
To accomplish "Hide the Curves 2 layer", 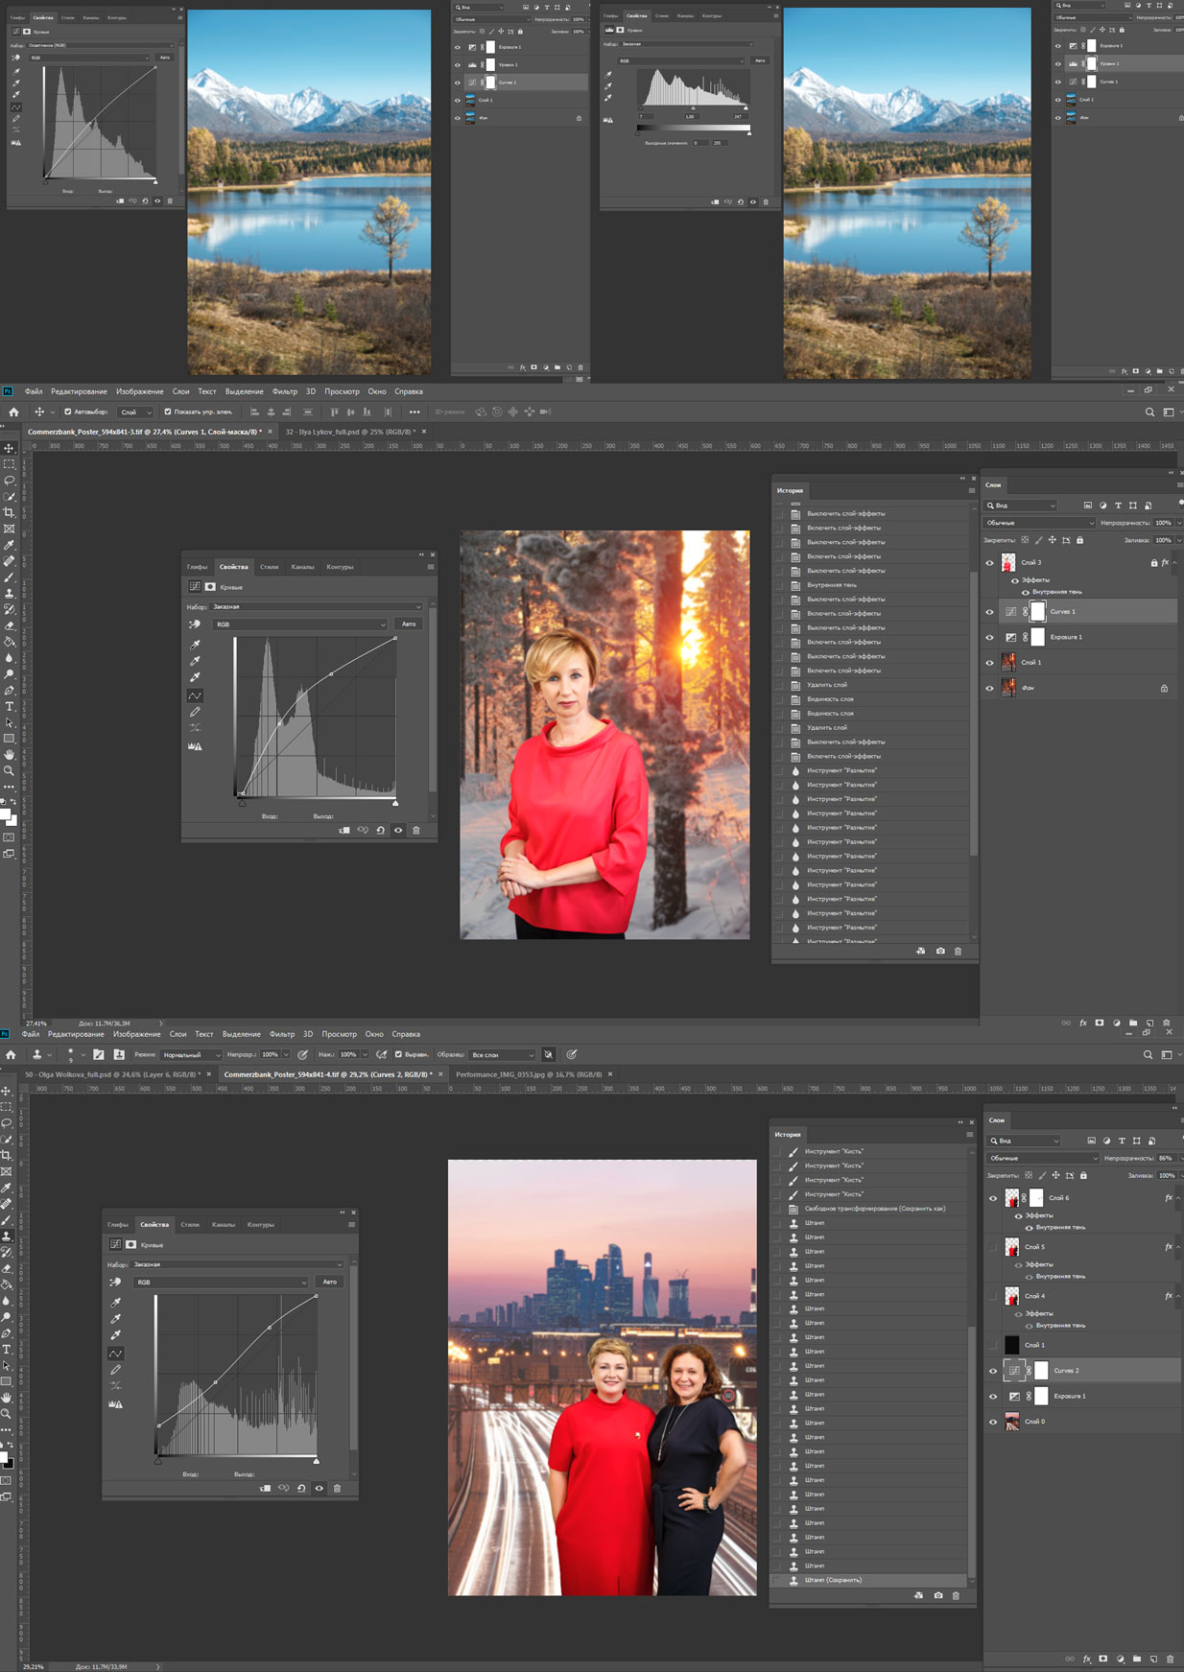I will 993,1371.
